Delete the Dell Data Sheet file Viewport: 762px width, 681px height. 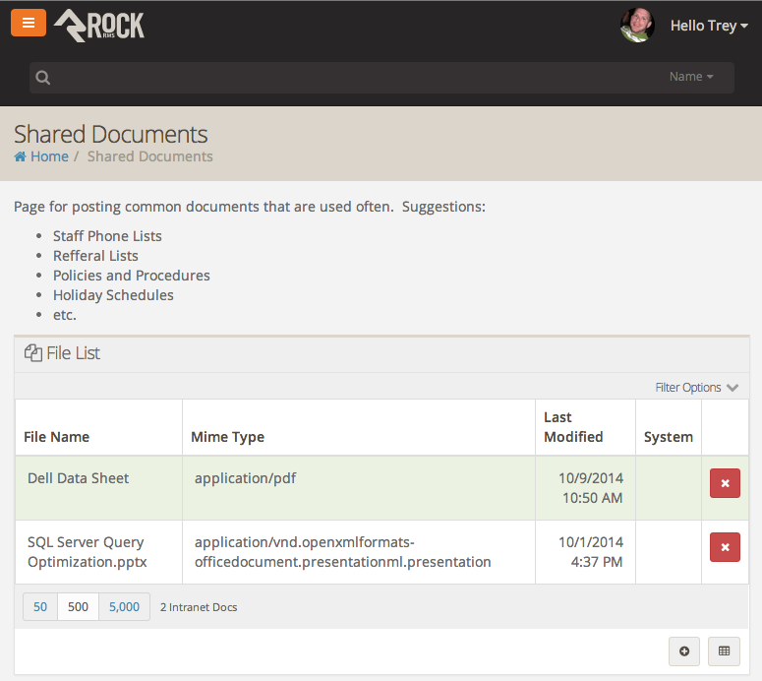725,483
